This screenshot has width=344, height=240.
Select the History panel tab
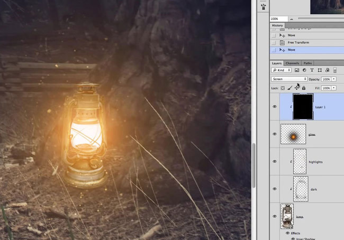tap(277, 25)
